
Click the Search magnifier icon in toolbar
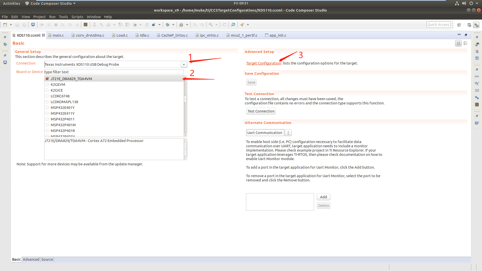pyautogui.click(x=233, y=25)
